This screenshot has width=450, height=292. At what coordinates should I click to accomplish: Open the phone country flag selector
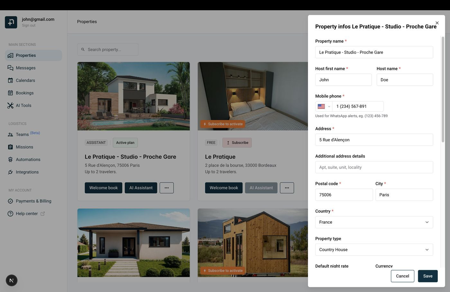click(324, 106)
